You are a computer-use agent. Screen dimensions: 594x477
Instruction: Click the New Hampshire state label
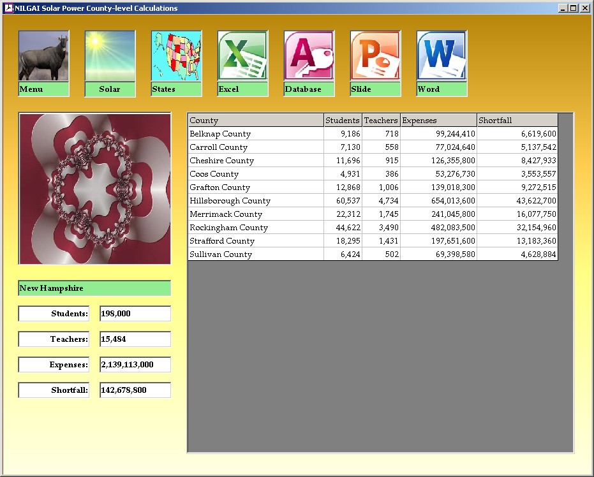pyautogui.click(x=94, y=288)
